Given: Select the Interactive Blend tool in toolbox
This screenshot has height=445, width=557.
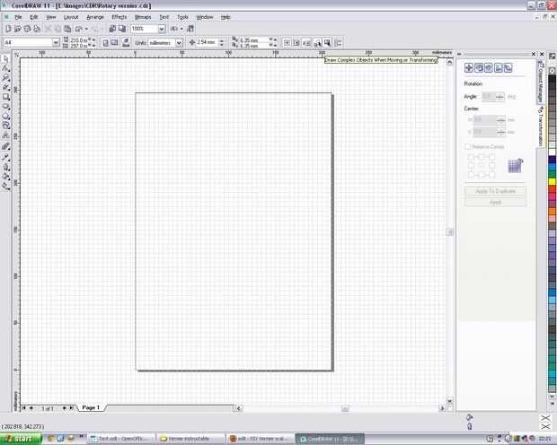Looking at the screenshot, I should 6,146.
